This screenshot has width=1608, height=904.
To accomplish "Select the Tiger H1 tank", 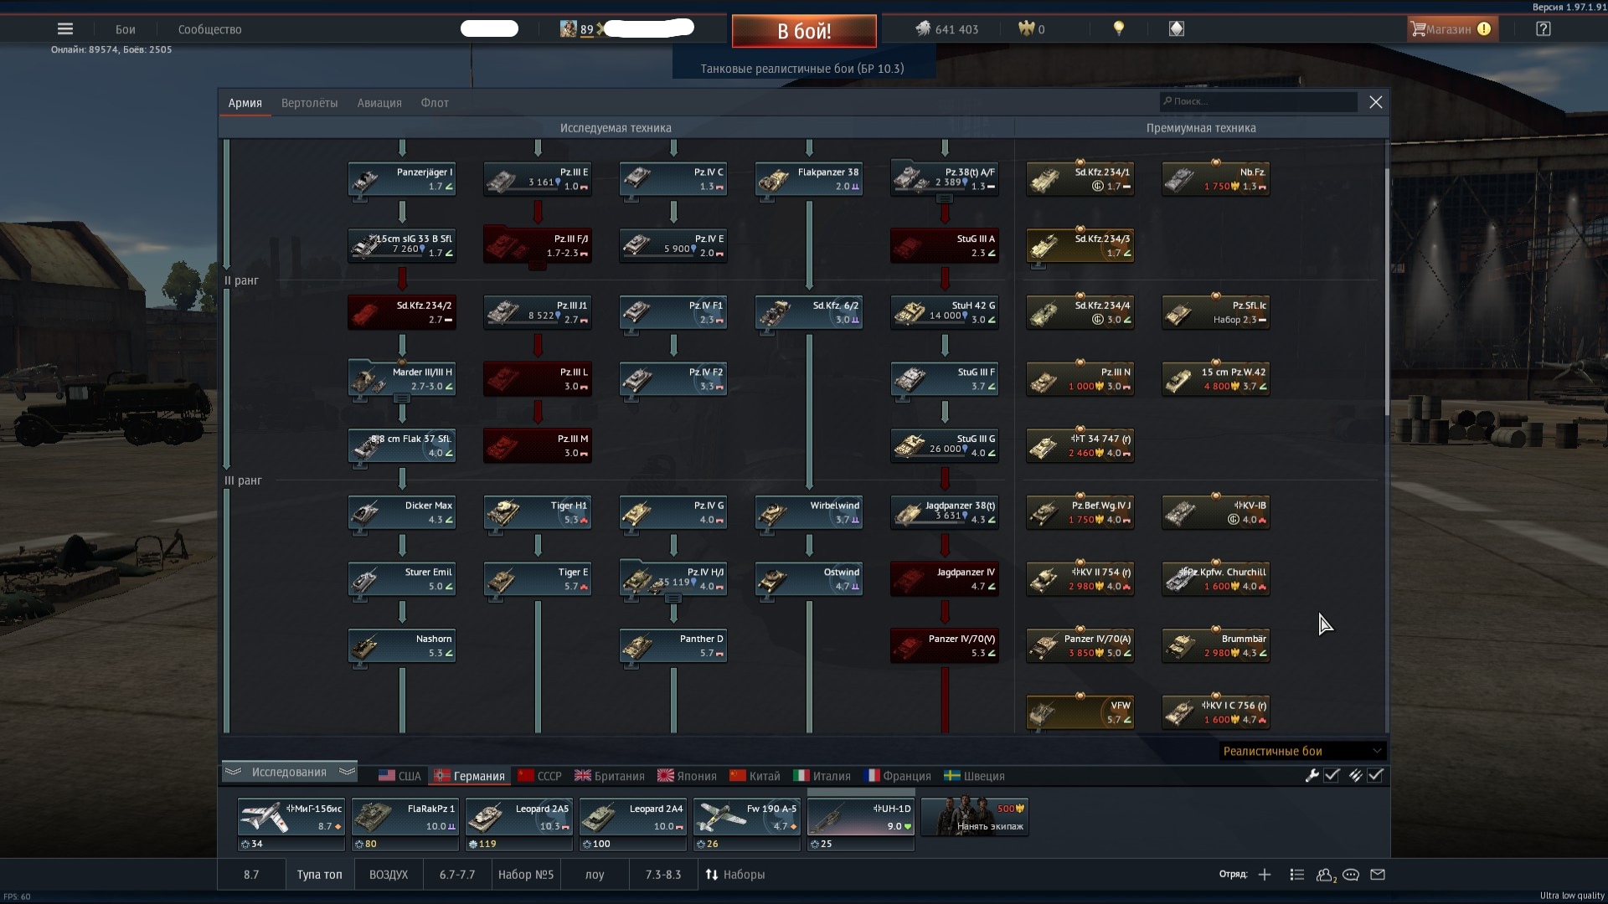I will [538, 512].
